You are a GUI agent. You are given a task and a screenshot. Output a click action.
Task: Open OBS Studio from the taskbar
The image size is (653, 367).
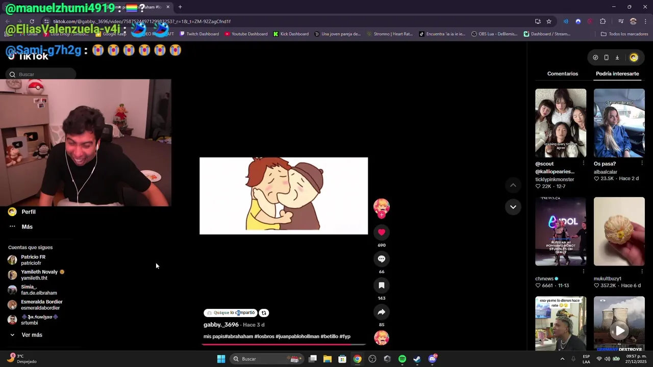point(372,359)
